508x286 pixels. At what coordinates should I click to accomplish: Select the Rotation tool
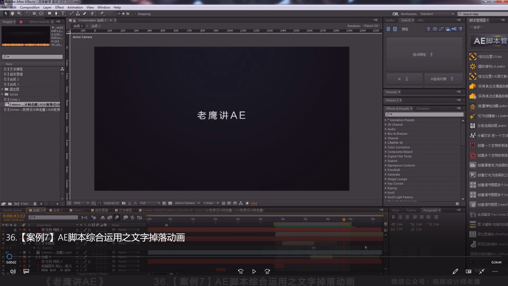[28, 14]
